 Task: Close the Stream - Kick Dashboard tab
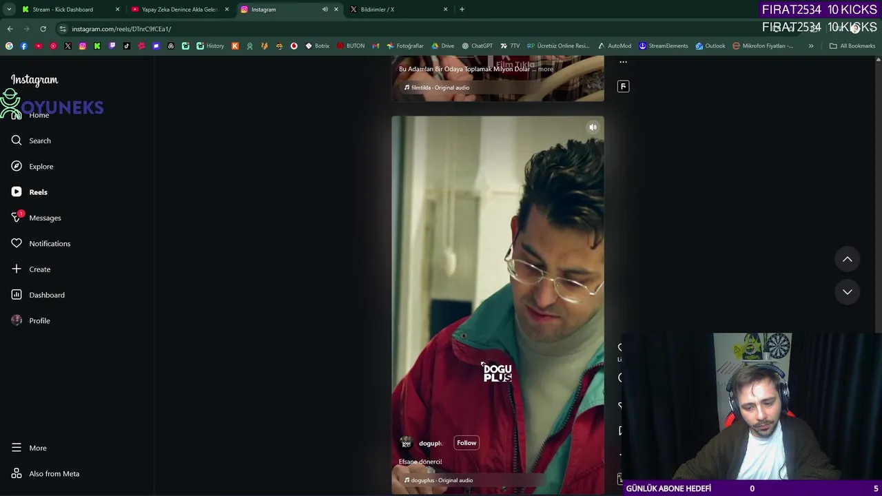117,10
